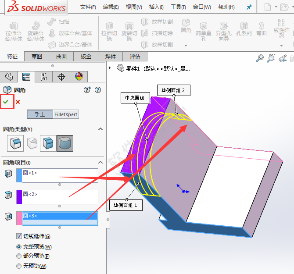The image size is (294, 274).
Task: Switch to the Weldments (焊件) tab
Action: pos(111,57)
